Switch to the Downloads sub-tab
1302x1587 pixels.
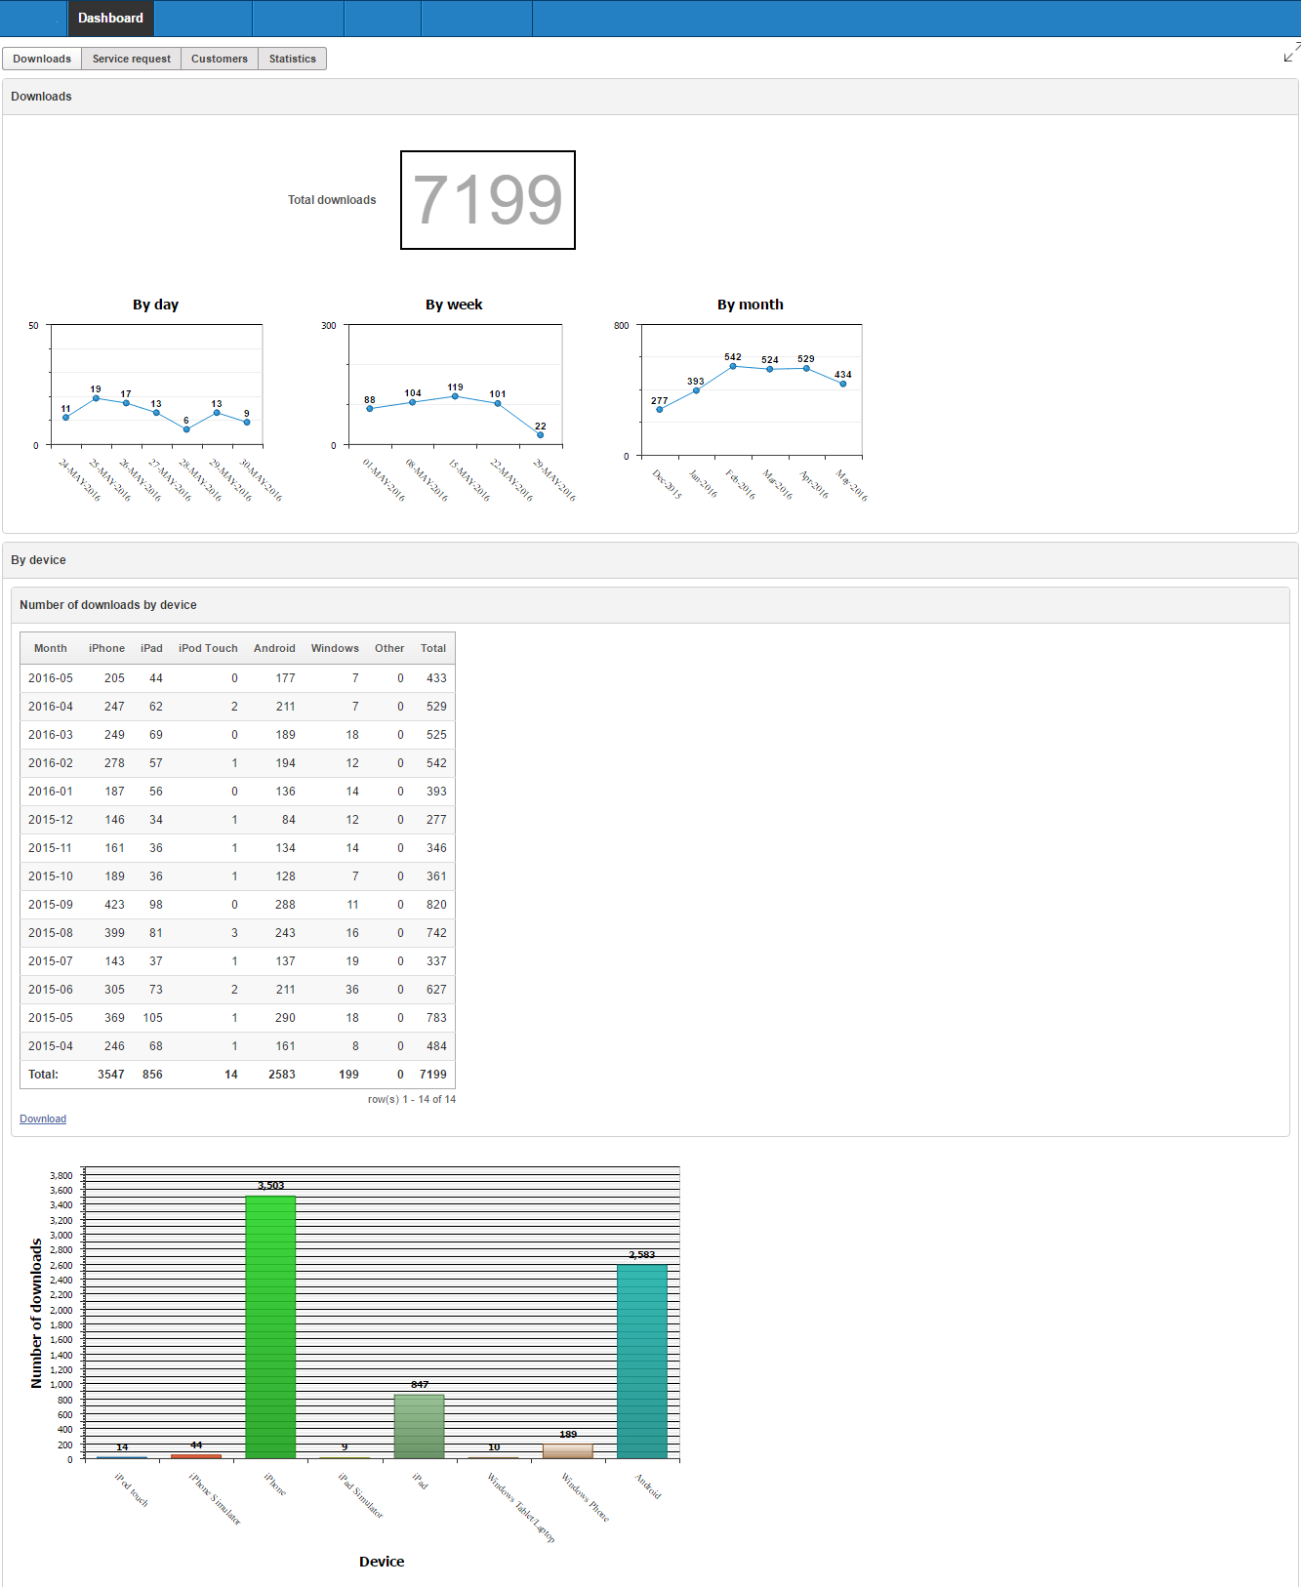pyautogui.click(x=42, y=59)
